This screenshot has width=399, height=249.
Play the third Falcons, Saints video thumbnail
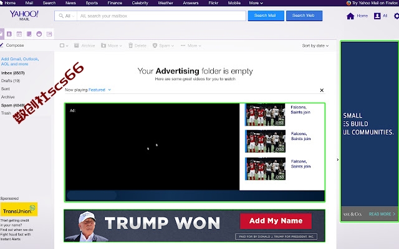(265, 169)
